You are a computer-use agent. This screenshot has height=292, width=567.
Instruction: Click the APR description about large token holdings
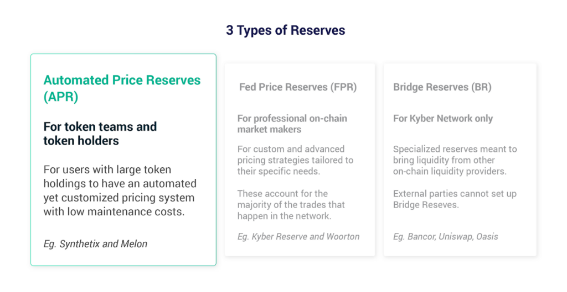[x=120, y=190]
